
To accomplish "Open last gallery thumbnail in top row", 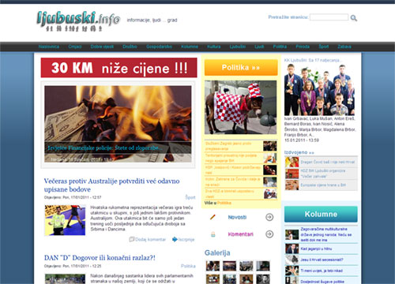I will [263, 266].
